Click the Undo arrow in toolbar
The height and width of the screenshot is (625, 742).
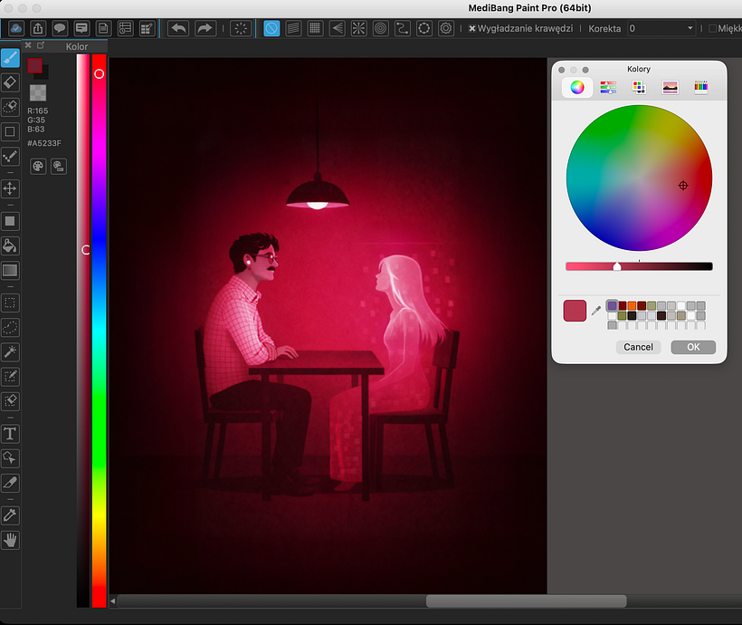click(x=178, y=28)
